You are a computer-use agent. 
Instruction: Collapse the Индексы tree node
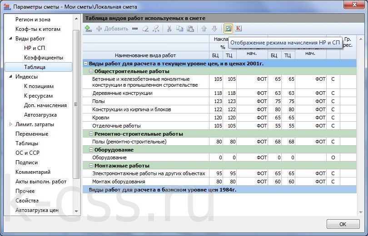(x=10, y=76)
